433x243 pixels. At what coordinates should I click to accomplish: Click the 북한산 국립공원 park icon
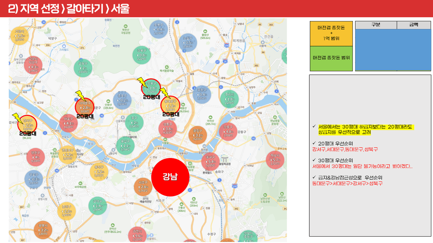pyautogui.click(x=126, y=26)
